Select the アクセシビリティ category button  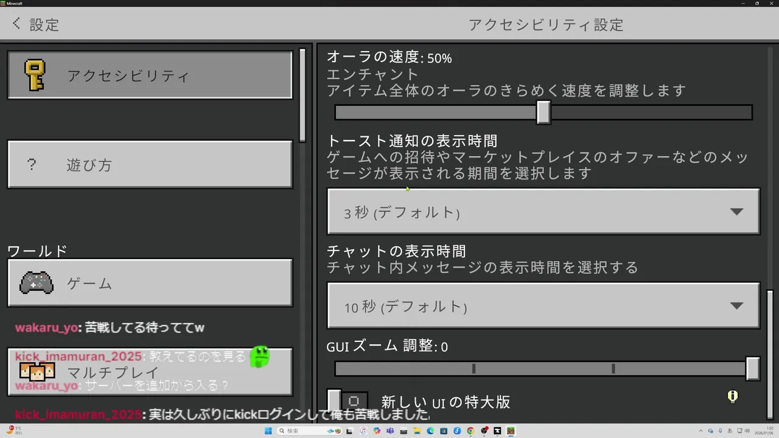150,75
